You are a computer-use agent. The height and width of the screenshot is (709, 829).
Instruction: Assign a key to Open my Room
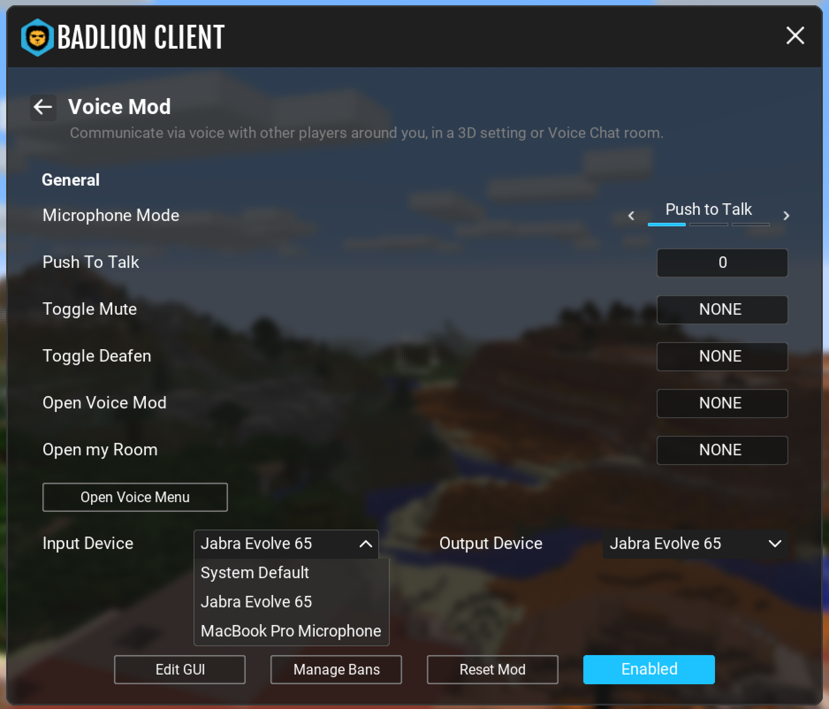tap(722, 450)
